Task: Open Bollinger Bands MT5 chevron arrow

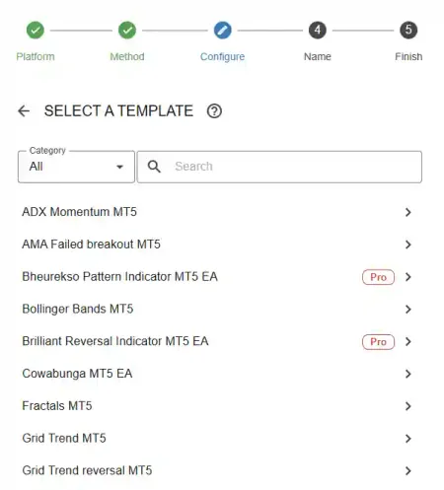Action: coord(408,310)
